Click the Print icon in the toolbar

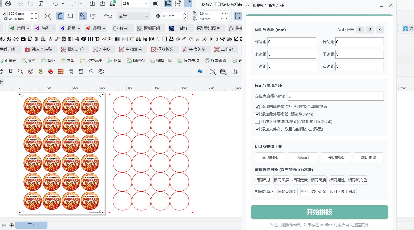pyautogui.click(x=8, y=3)
